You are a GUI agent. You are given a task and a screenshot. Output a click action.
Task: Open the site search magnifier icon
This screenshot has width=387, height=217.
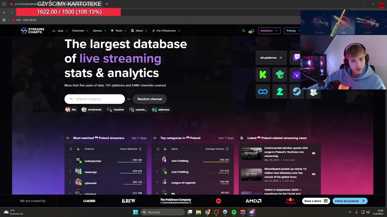[x=244, y=31]
